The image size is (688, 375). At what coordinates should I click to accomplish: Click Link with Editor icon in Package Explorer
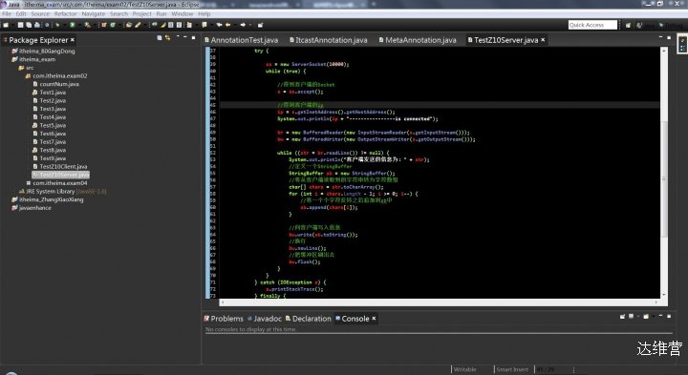click(x=167, y=38)
